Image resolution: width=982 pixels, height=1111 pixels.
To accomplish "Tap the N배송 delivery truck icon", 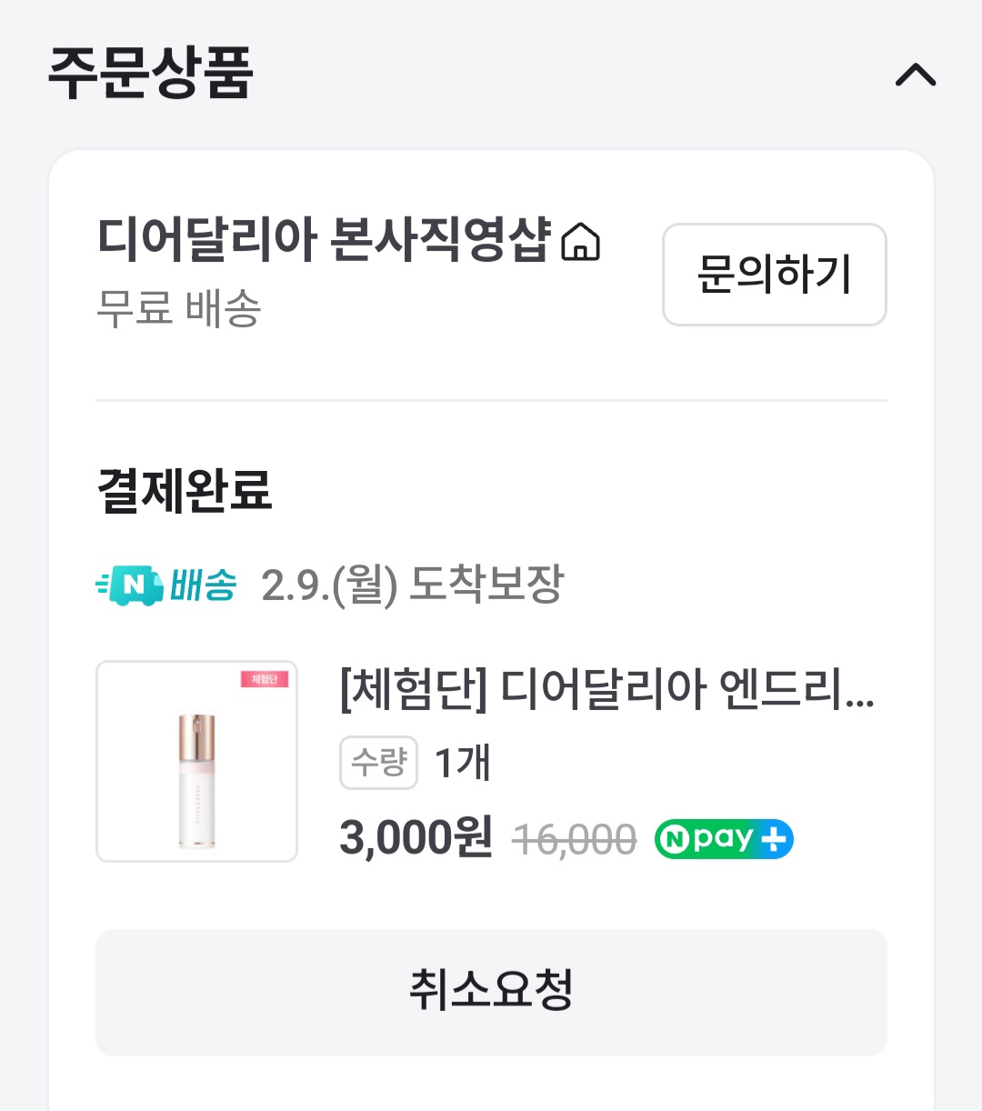I will [131, 585].
